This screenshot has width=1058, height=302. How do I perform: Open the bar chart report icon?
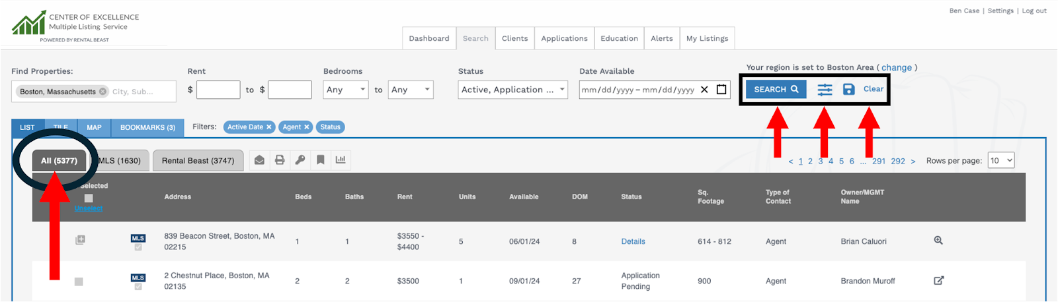pyautogui.click(x=341, y=160)
